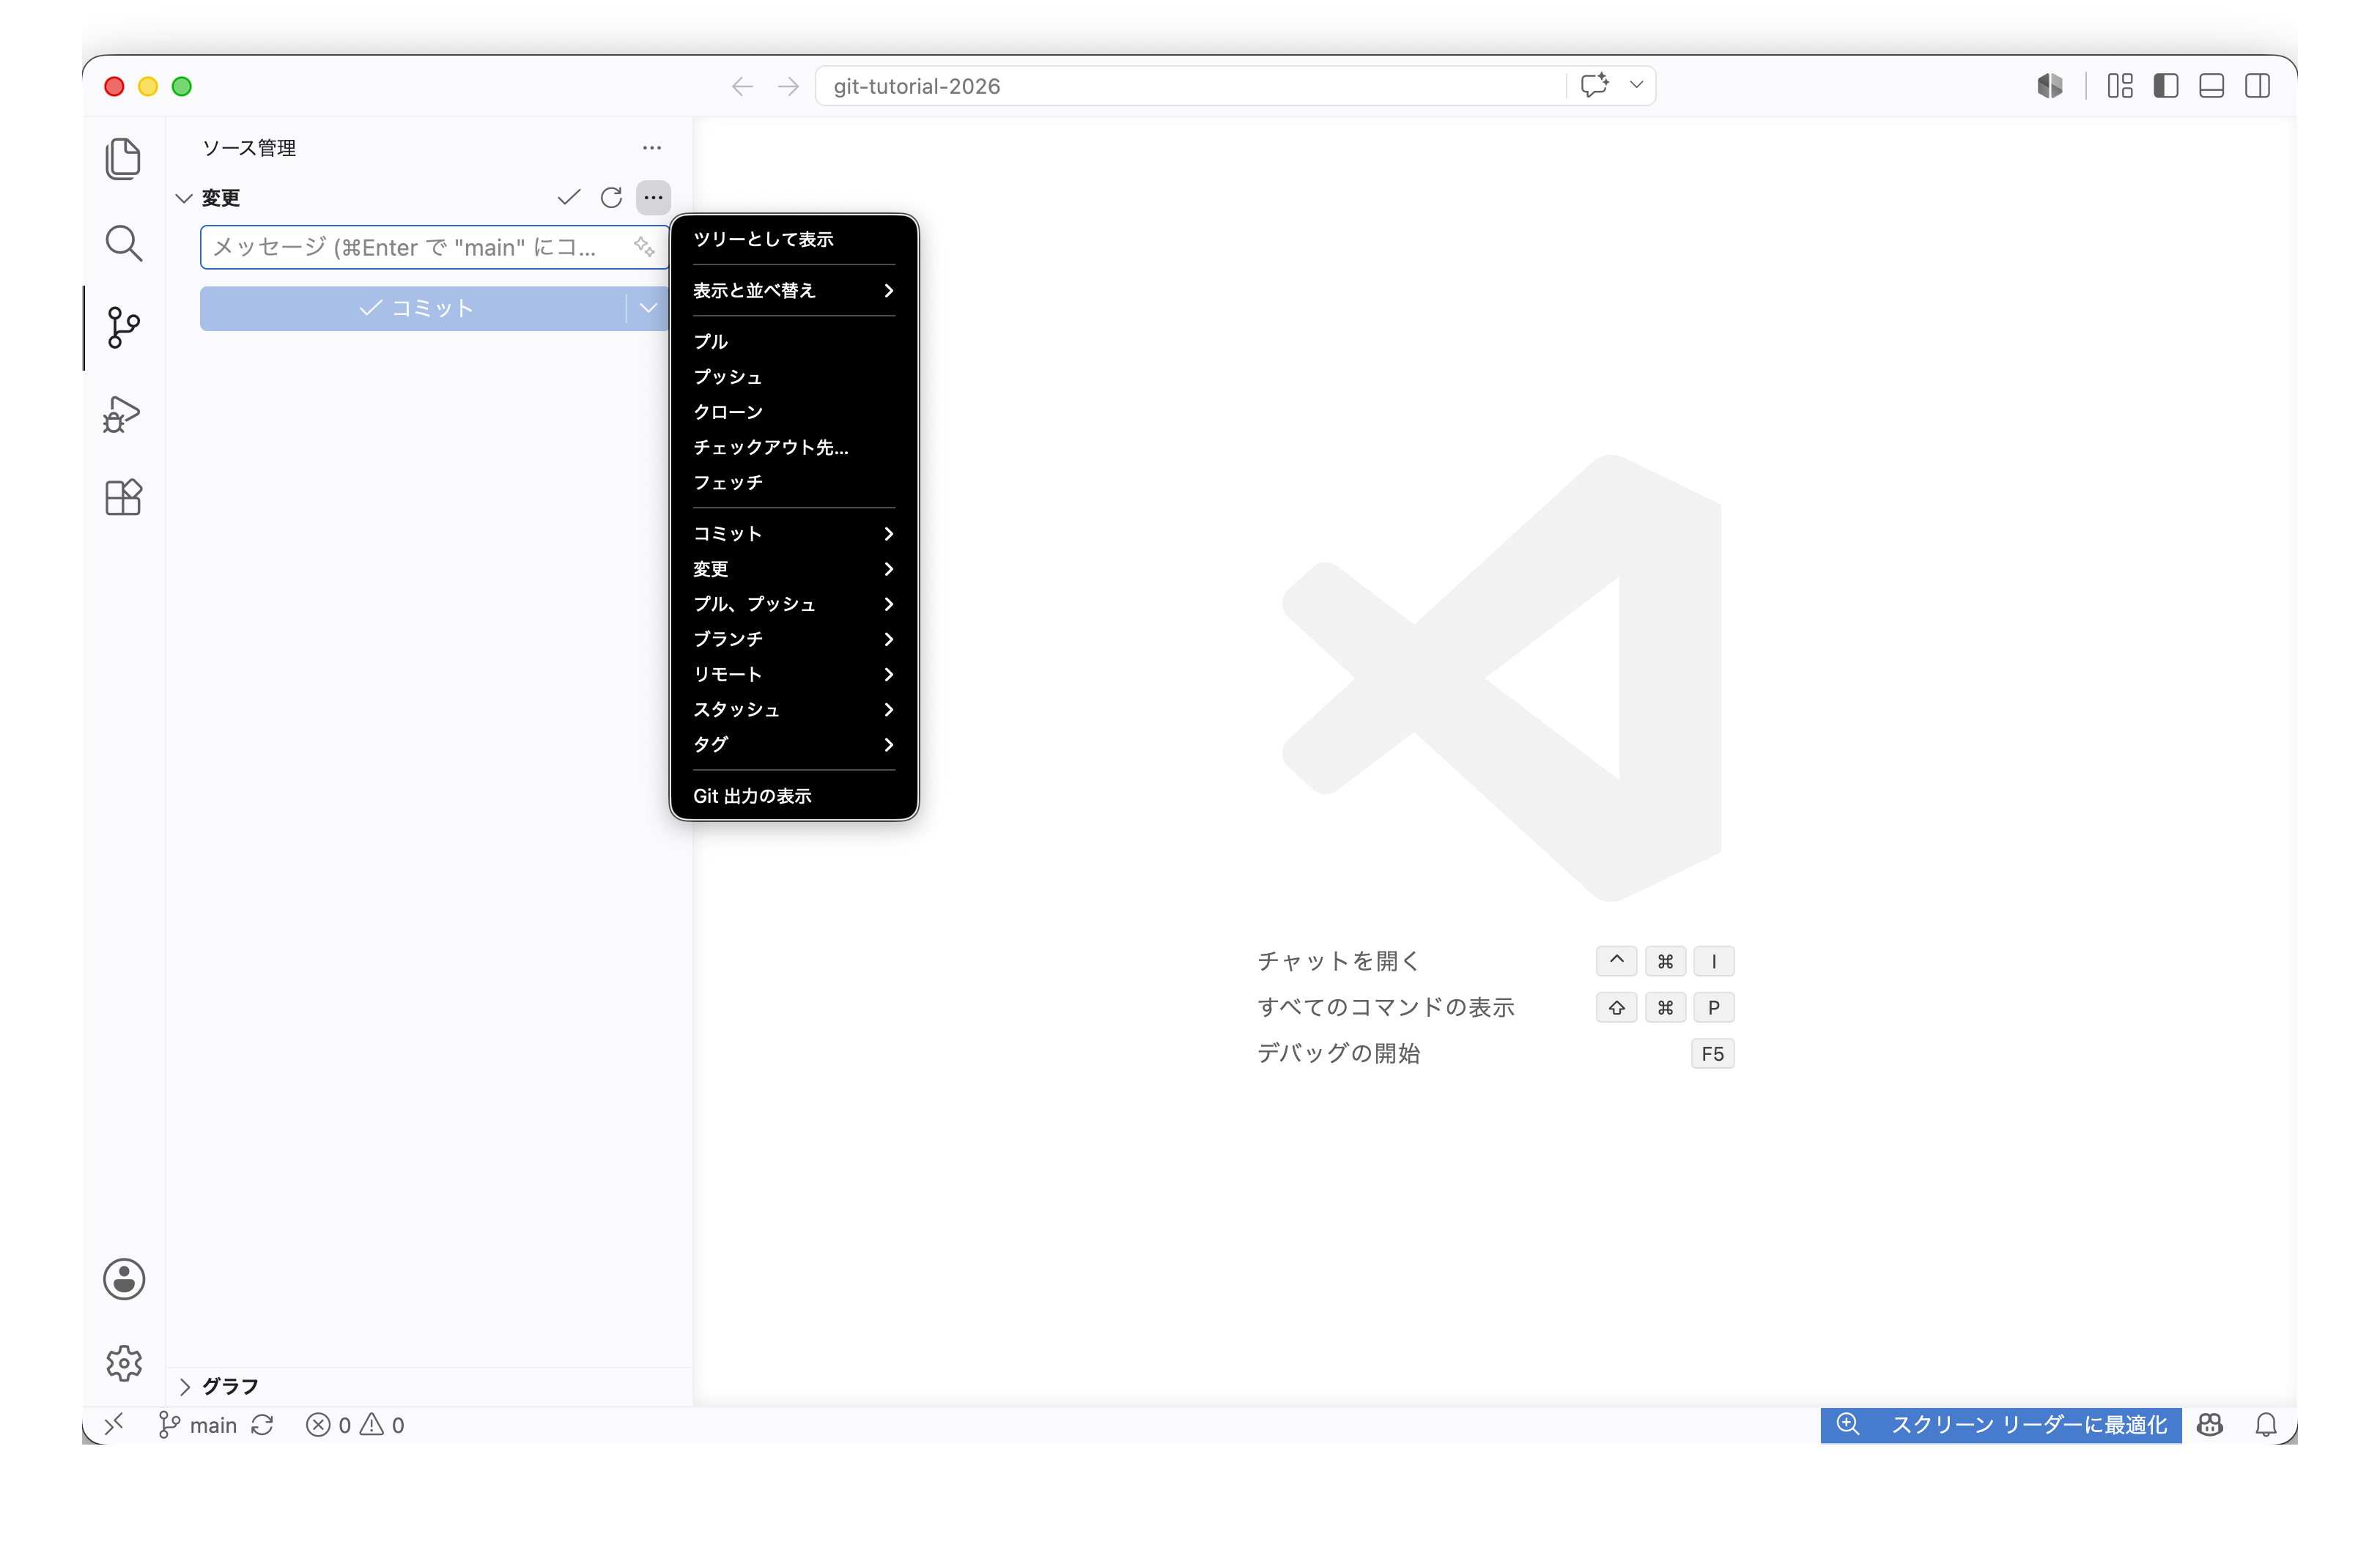
Task: Click the コミット button
Action: (x=413, y=308)
